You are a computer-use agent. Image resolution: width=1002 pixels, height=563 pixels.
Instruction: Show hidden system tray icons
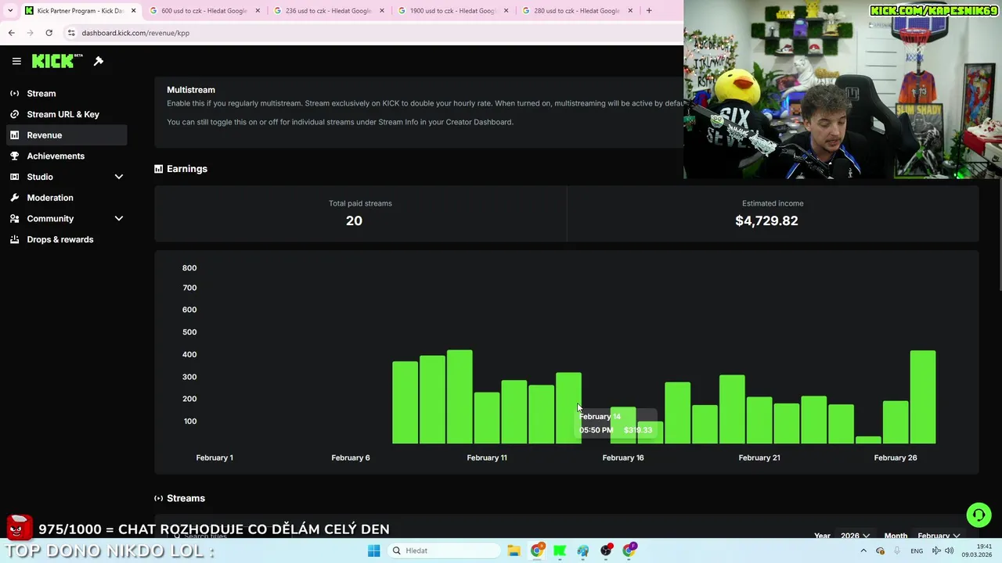(x=863, y=550)
